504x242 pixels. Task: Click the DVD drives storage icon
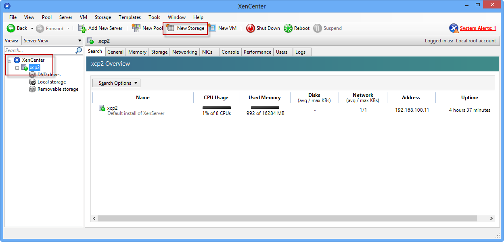tap(32, 75)
